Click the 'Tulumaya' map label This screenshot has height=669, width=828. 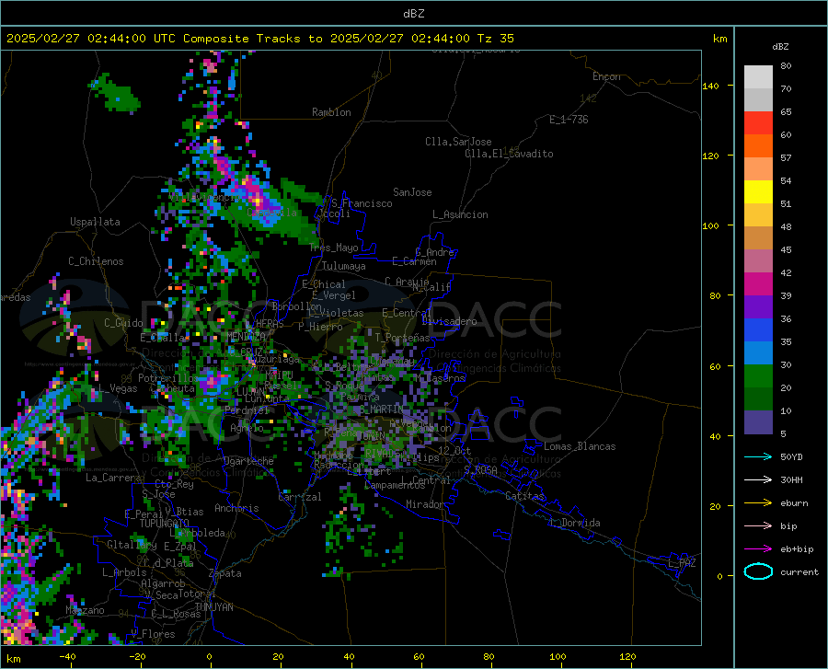pyautogui.click(x=344, y=266)
